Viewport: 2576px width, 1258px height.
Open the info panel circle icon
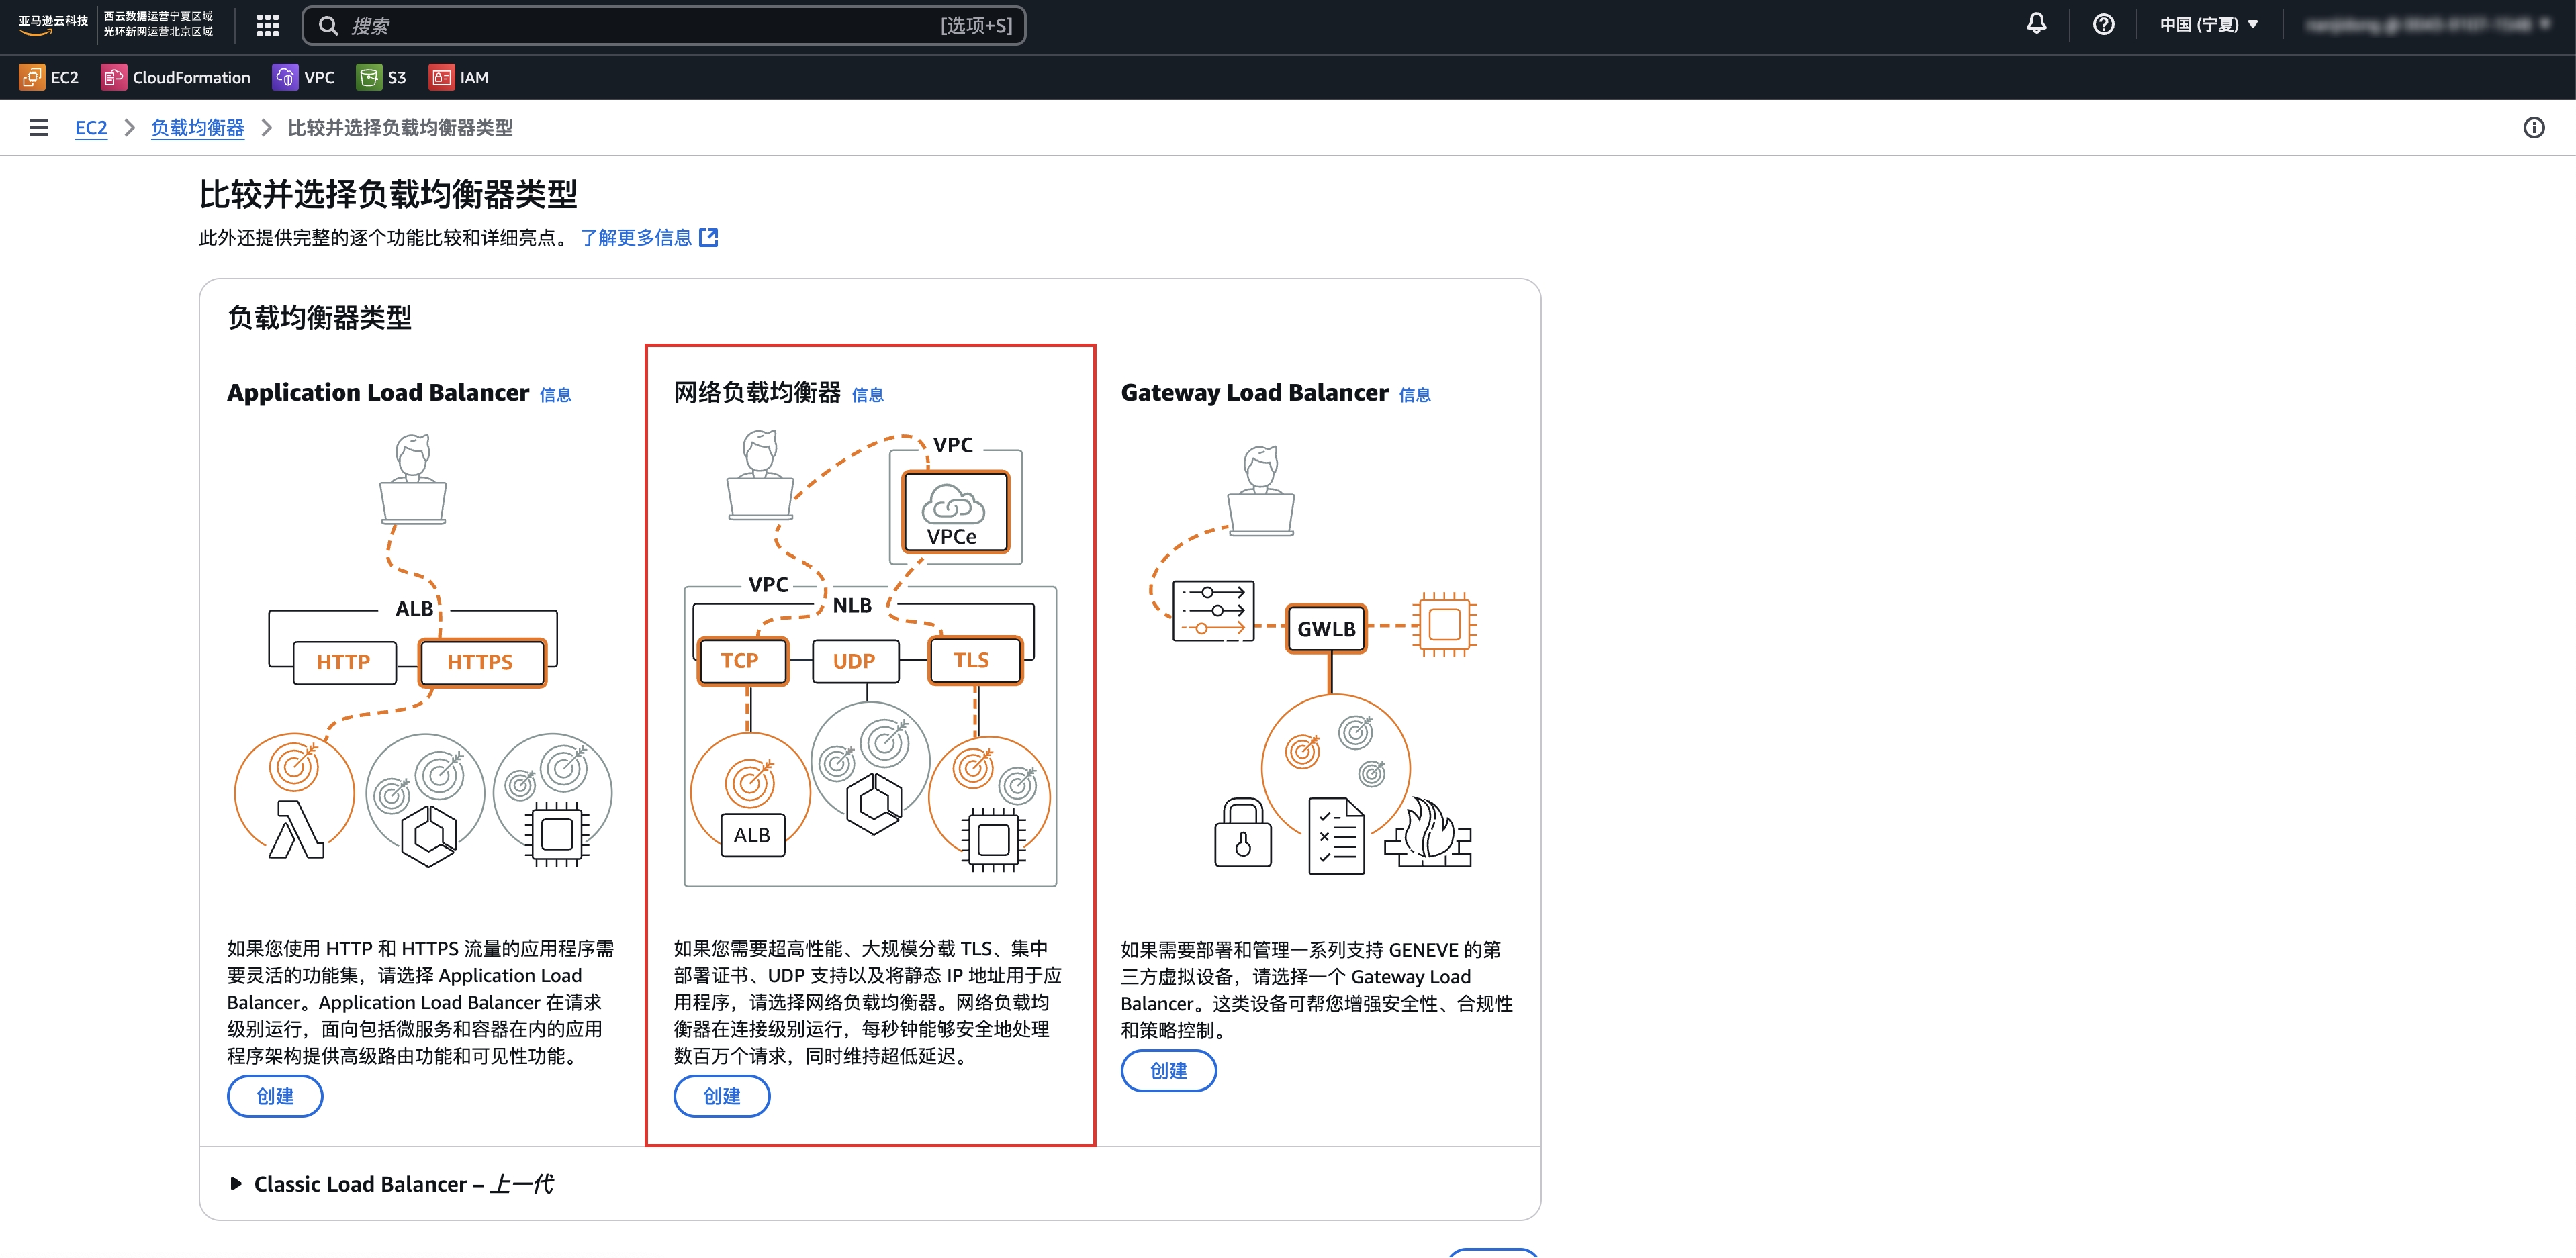2533,128
